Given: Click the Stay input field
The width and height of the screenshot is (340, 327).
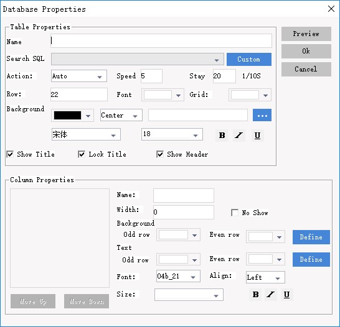Looking at the screenshot, I should pyautogui.click(x=224, y=76).
